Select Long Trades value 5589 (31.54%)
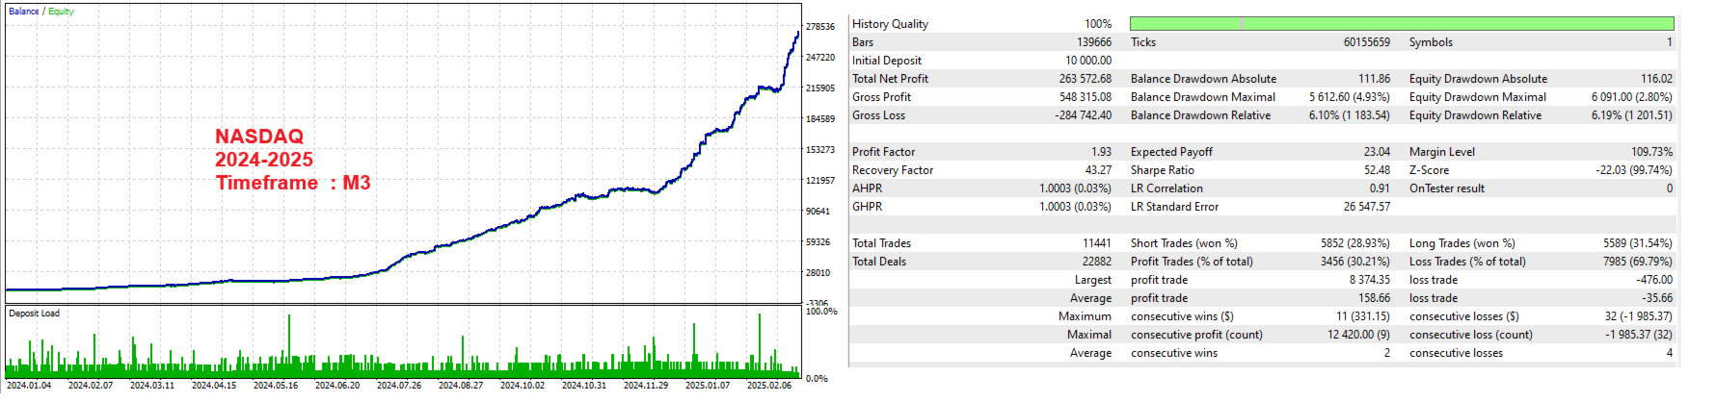The image size is (1716, 402). click(x=1638, y=243)
